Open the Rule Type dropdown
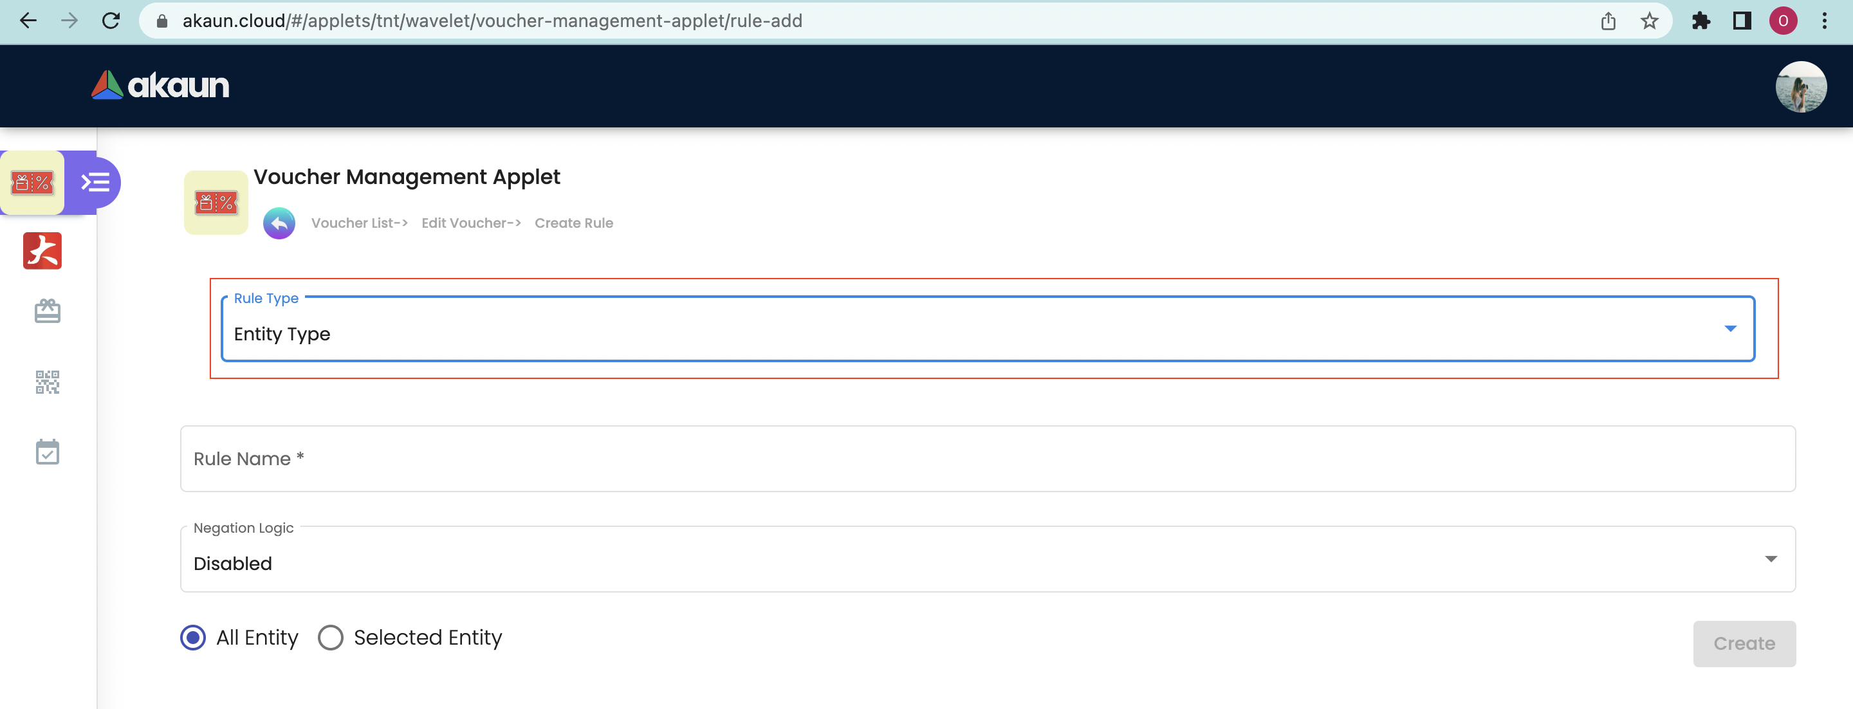1853x709 pixels. pyautogui.click(x=987, y=329)
